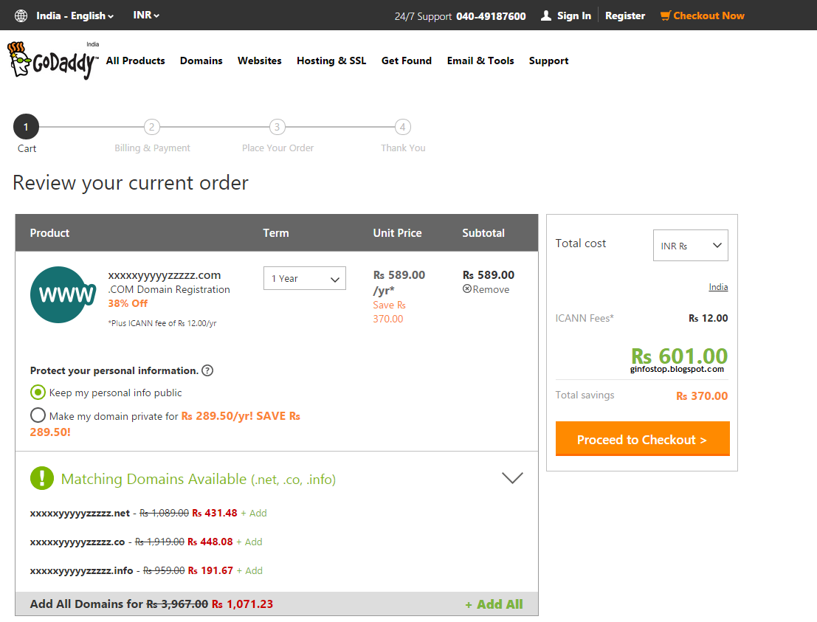Open the India - English language dropdown
This screenshot has height=622, width=817.
[x=75, y=15]
